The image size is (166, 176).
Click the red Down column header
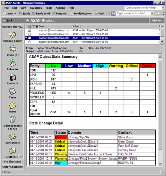pos(147,66)
